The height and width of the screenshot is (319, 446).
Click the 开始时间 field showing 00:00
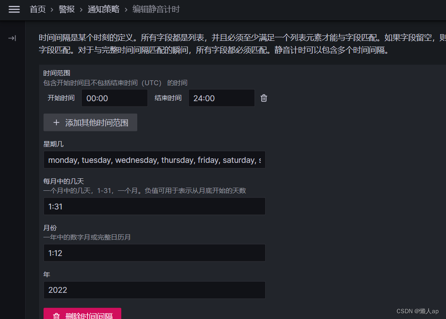point(114,98)
